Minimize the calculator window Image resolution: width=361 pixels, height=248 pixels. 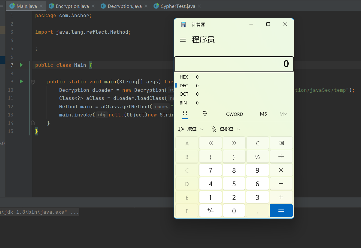point(251,24)
